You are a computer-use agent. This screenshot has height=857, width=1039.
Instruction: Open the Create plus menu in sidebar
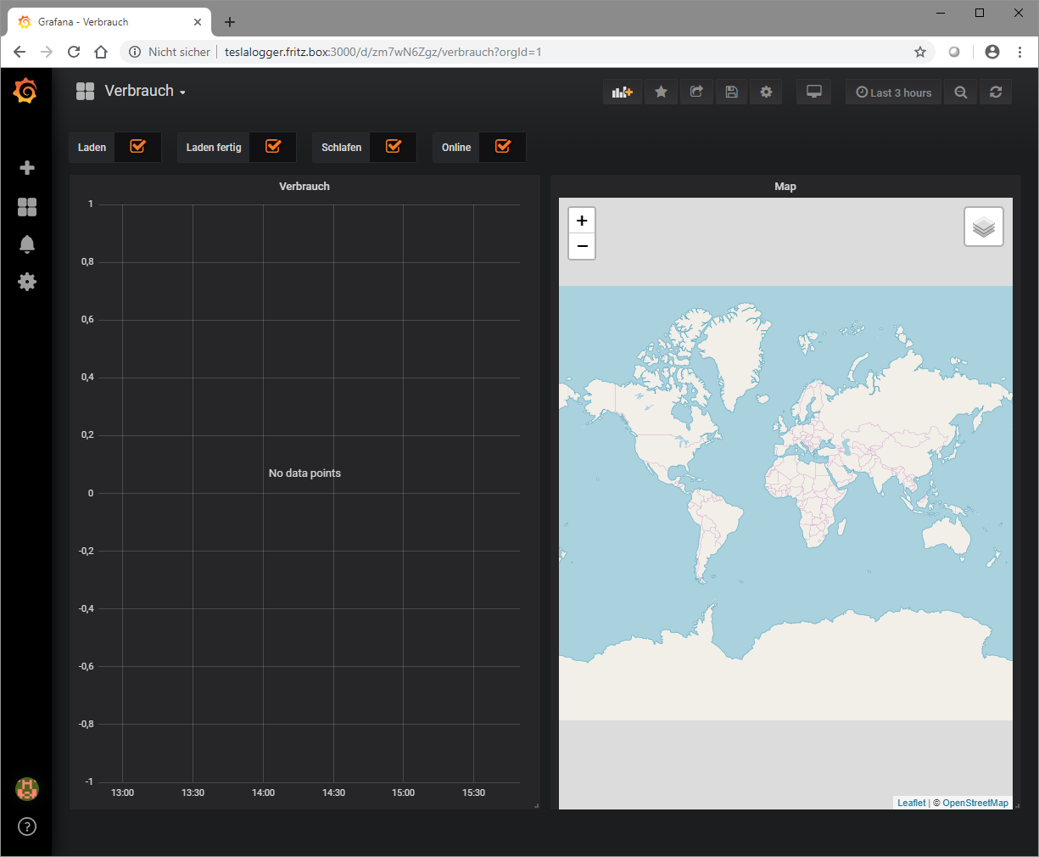[x=27, y=168]
